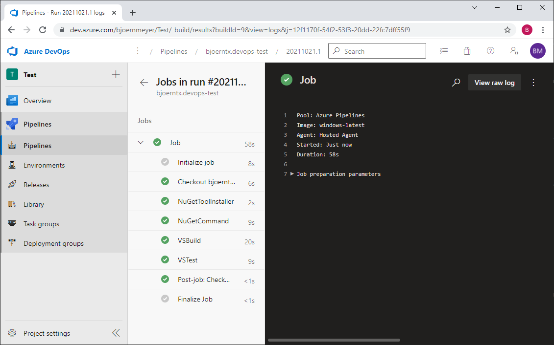Screen dimensions: 554x345
Task: Follow the Azure Pipelines pool link
Action: (x=340, y=115)
